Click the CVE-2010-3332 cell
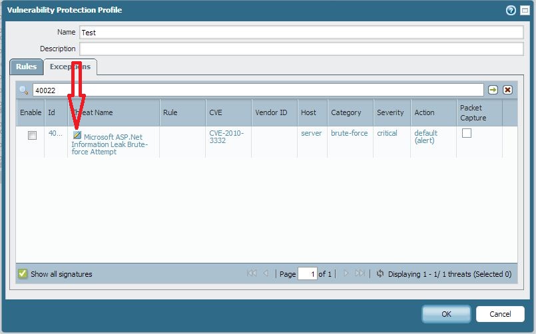This screenshot has height=334, width=536. coord(226,136)
